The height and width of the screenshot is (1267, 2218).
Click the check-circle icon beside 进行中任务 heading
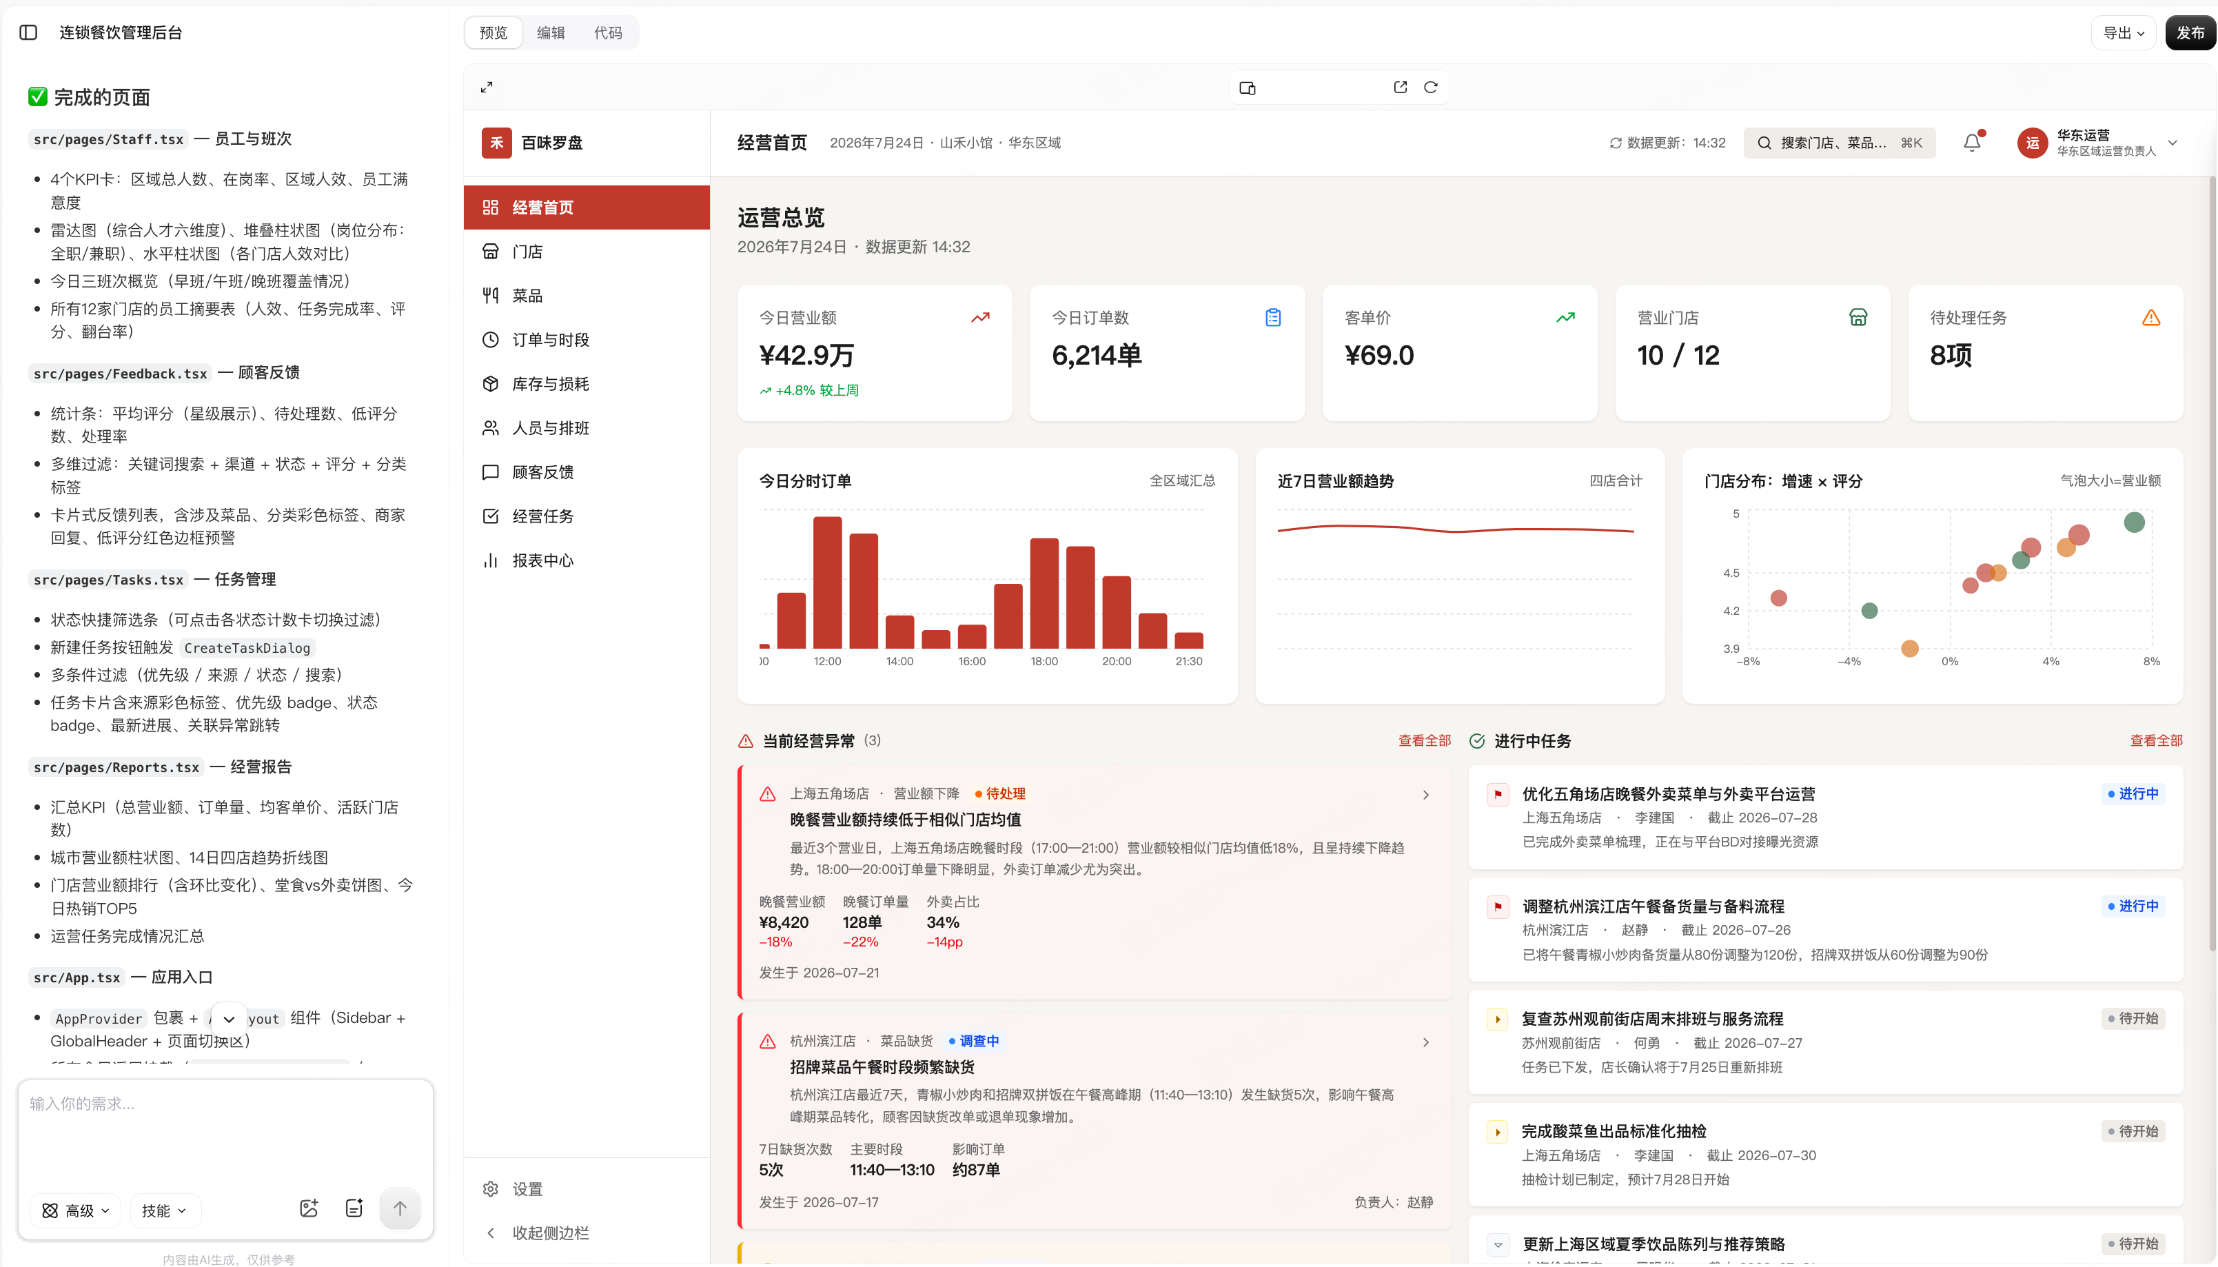1477,742
